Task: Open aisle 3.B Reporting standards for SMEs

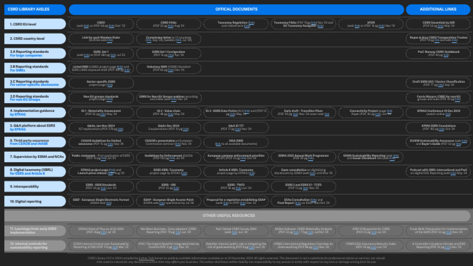Action: 35,68
